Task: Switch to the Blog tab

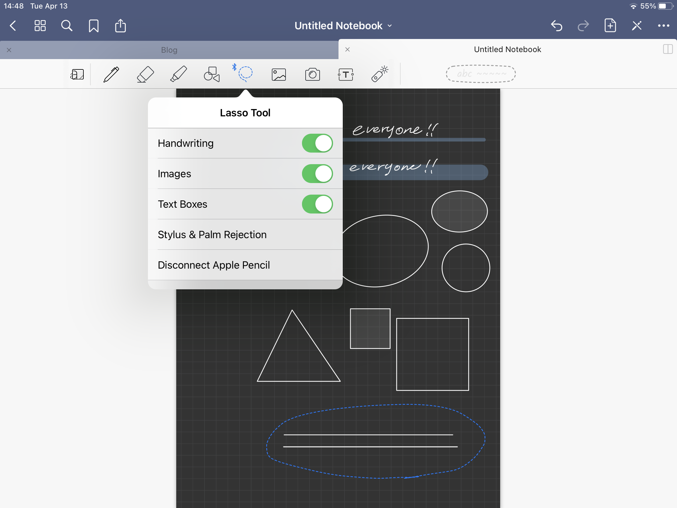Action: click(169, 50)
